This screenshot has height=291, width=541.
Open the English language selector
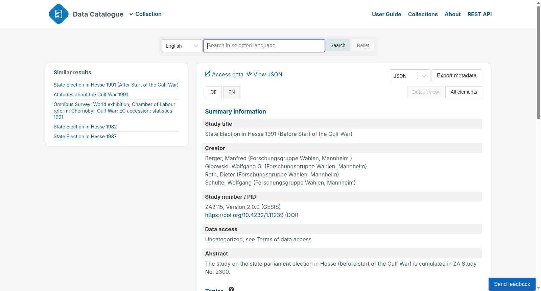(x=182, y=46)
